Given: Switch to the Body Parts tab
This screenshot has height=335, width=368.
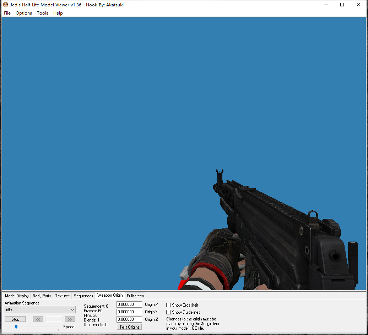Looking at the screenshot, I should pyautogui.click(x=42, y=296).
